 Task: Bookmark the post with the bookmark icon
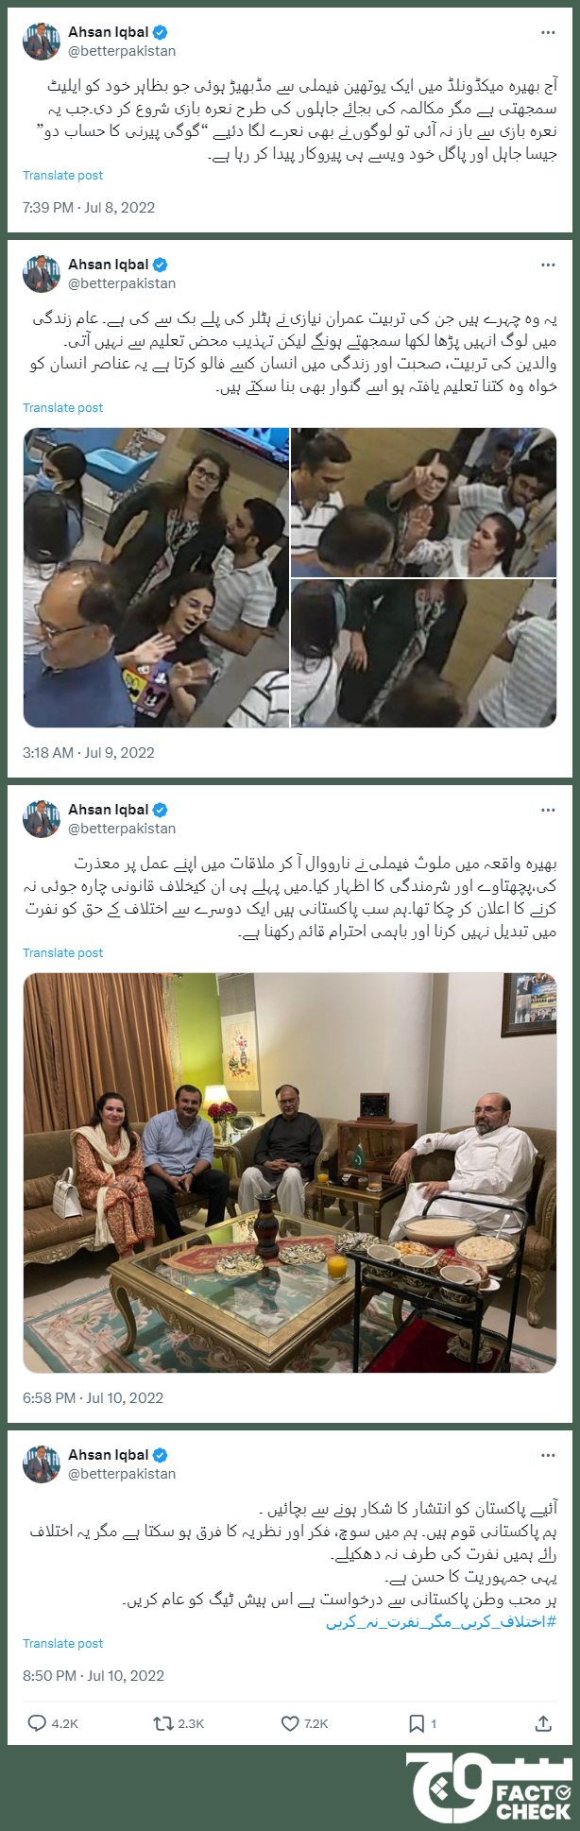click(416, 1723)
